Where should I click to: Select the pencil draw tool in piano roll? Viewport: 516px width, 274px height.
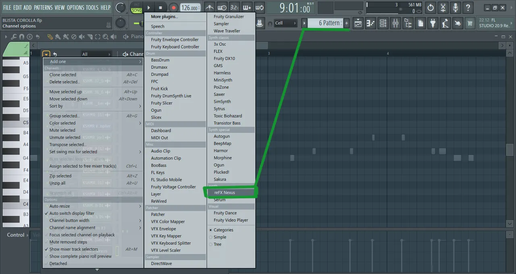pyautogui.click(x=50, y=37)
